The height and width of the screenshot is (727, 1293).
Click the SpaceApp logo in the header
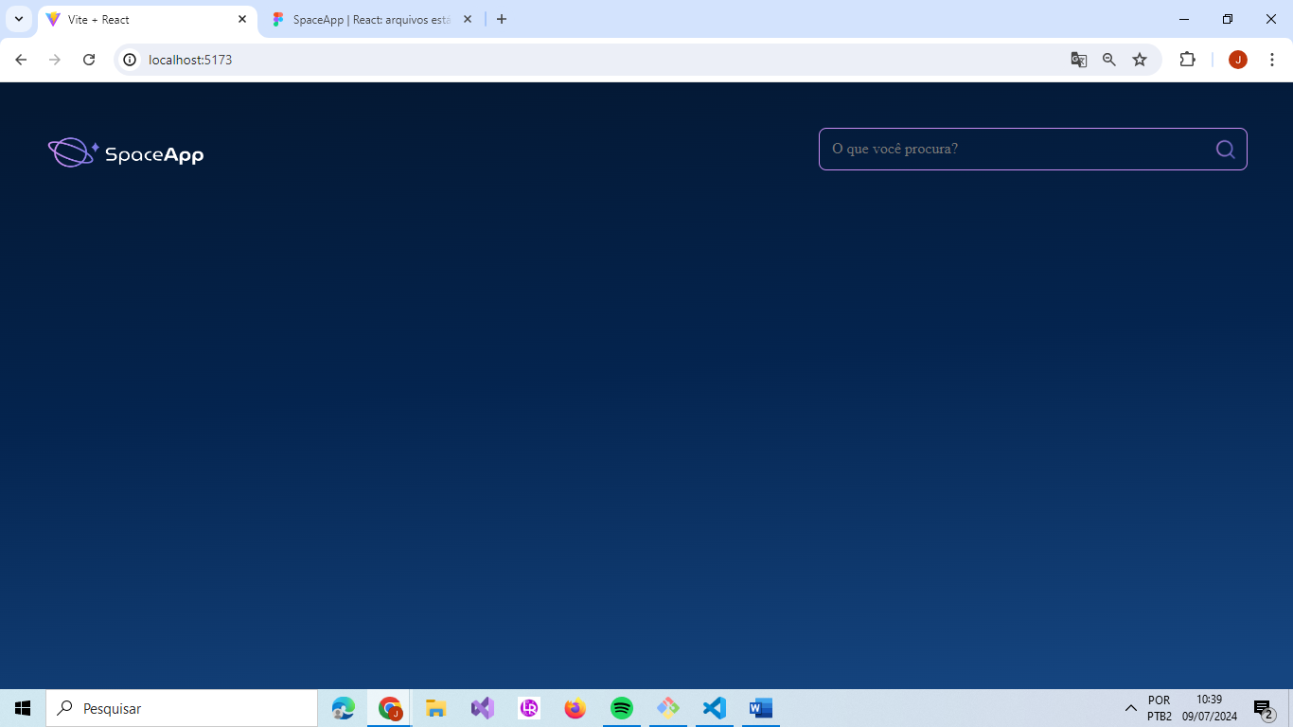pos(126,152)
